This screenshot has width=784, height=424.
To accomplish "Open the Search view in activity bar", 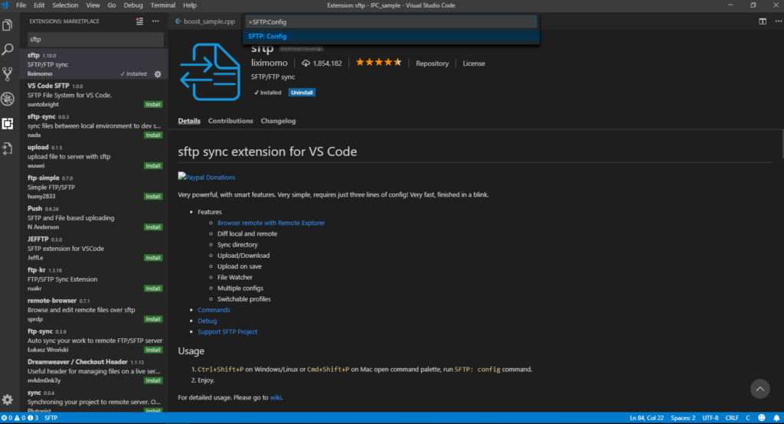I will tap(8, 49).
